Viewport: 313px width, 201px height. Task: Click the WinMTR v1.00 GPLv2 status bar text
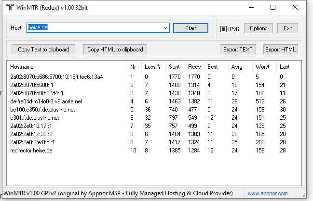click(118, 193)
